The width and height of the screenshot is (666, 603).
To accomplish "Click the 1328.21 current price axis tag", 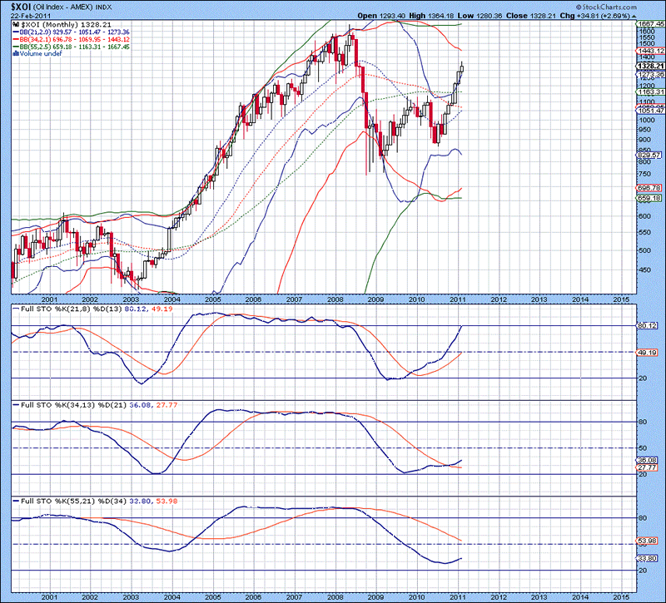I will coord(651,66).
